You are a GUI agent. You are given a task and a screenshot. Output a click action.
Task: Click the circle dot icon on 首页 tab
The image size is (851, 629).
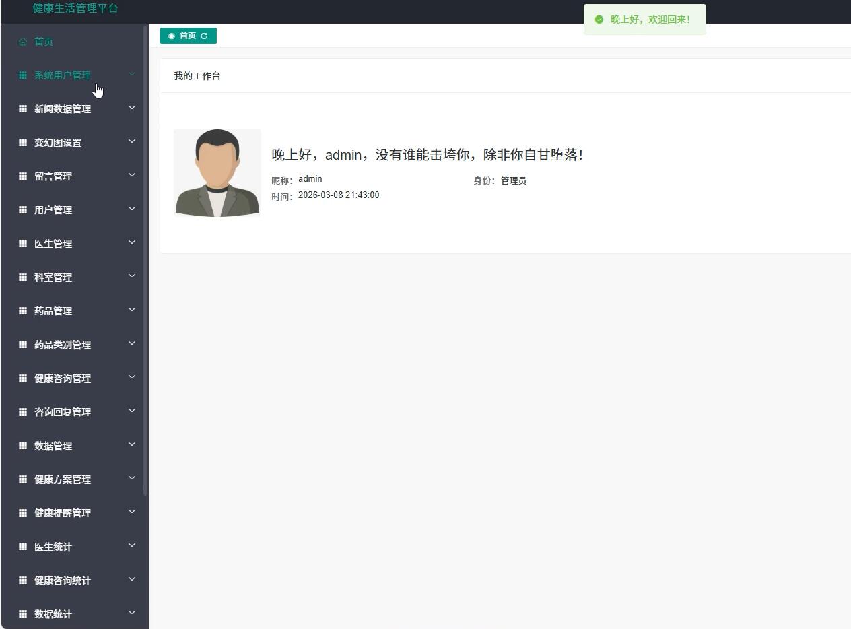pos(172,36)
